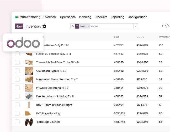This screenshot has height=132, width=170.
Task: Click inventory quantity 74
Action: tap(161, 79)
